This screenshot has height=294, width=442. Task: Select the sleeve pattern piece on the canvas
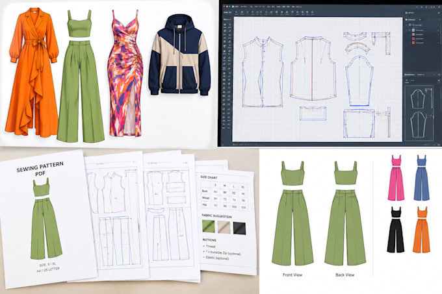tap(359, 80)
